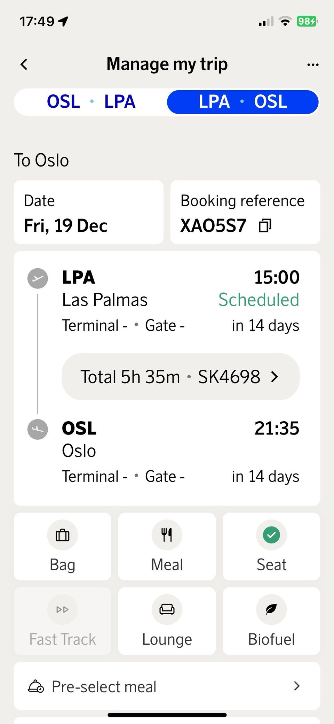This screenshot has width=334, height=724.
Task: Tap the green Seat checkmark
Action: coord(271,535)
